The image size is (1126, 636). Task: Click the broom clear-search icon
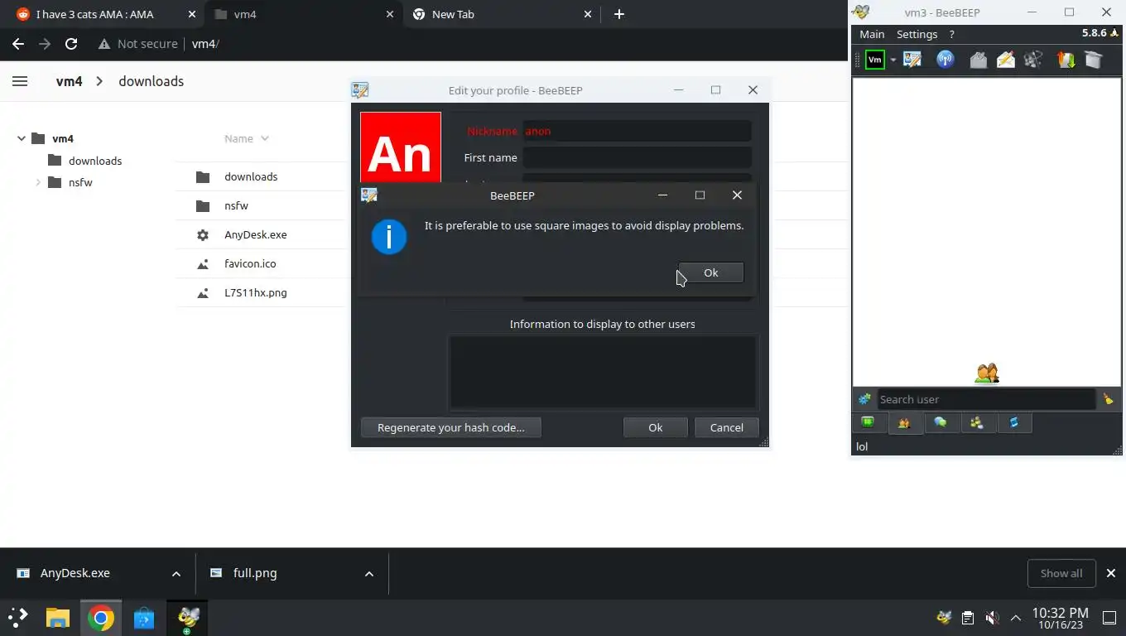[1108, 399]
